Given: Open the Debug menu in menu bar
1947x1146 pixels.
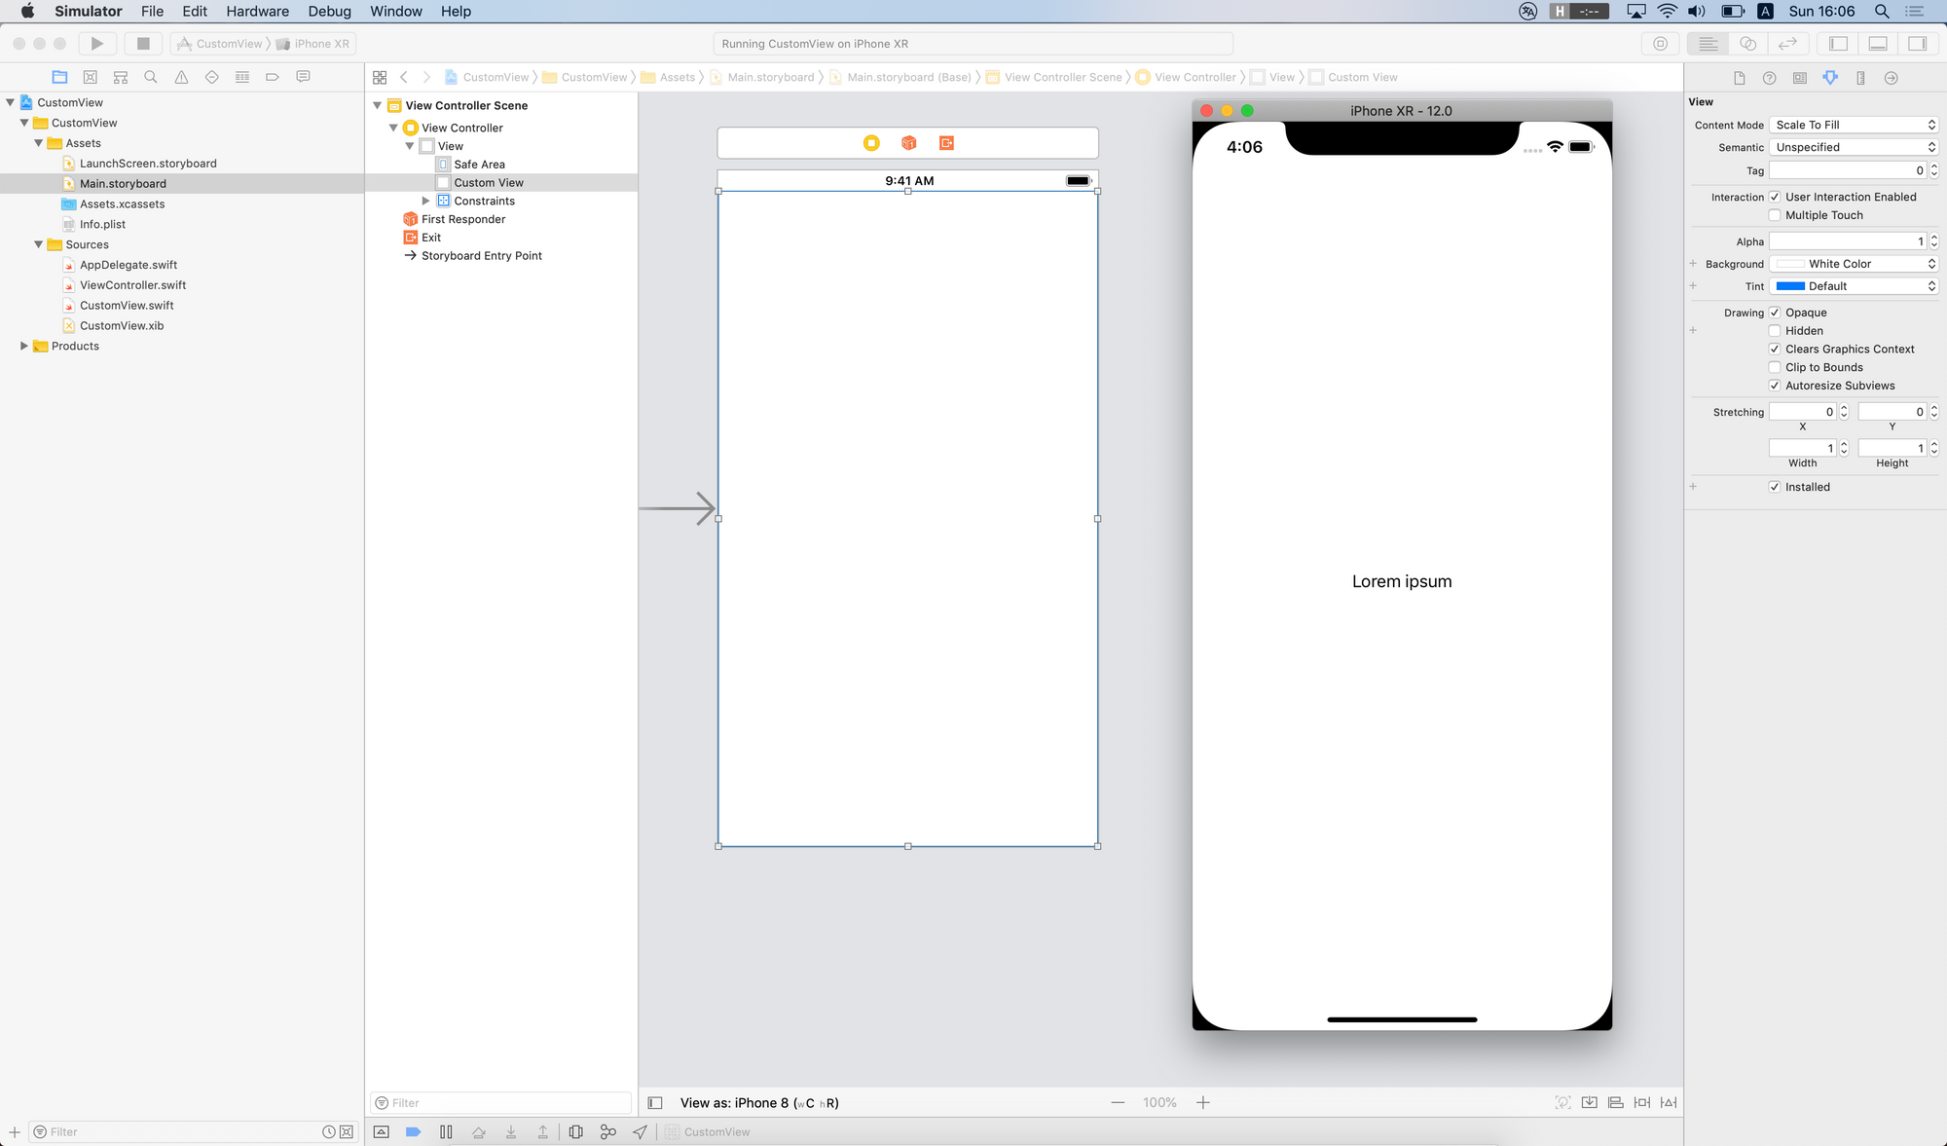Looking at the screenshot, I should click(329, 12).
